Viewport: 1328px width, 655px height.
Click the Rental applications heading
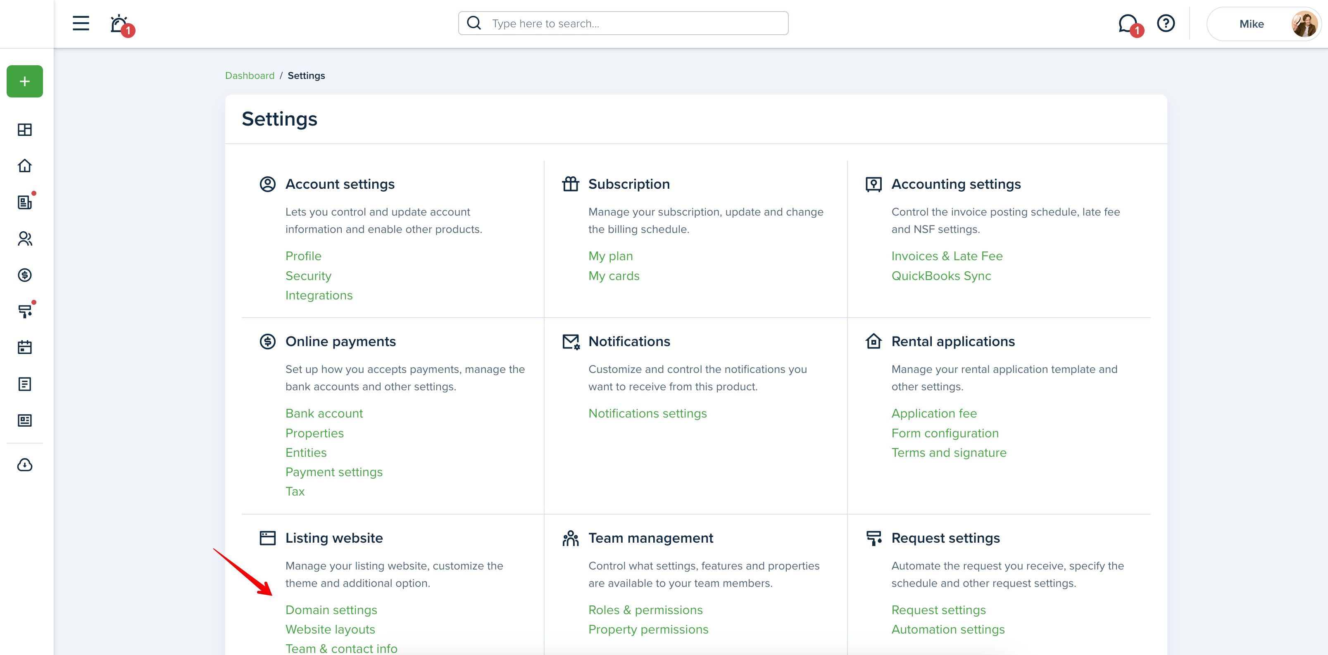click(953, 342)
